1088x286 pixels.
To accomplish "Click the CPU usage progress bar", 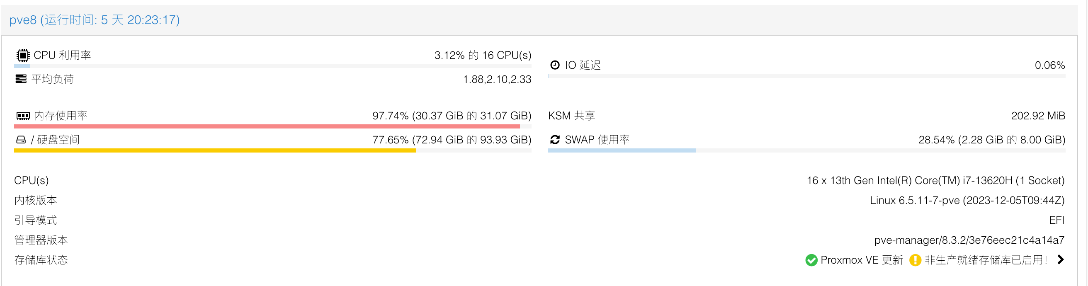I will coord(272,66).
